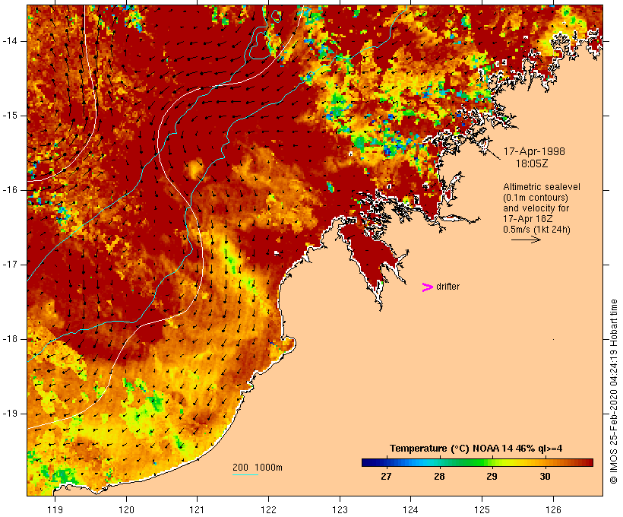This screenshot has height=517, width=623.
Task: Click the '124' longitude axis label
Action: tap(411, 510)
